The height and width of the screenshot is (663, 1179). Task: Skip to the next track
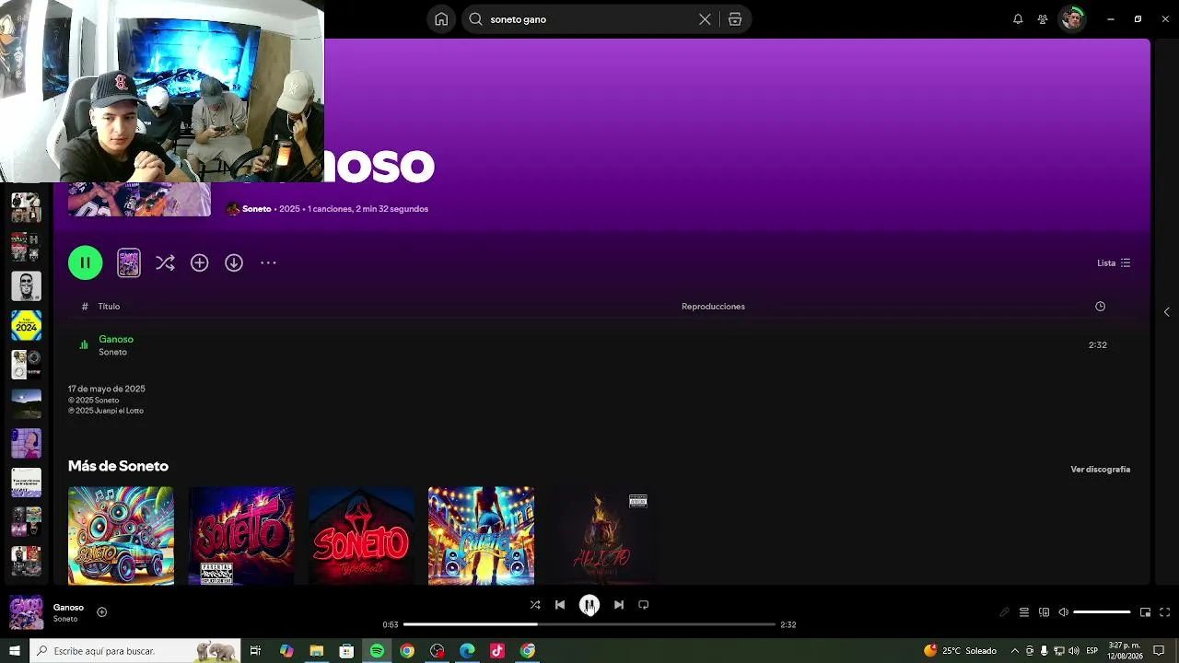[x=619, y=605]
